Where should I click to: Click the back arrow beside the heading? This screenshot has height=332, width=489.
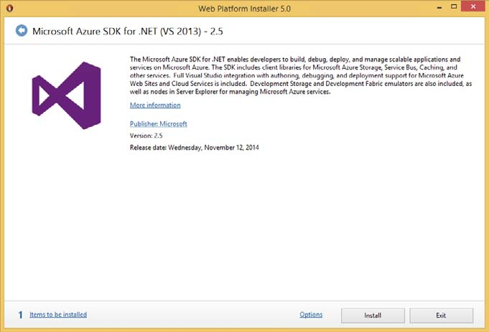[21, 30]
